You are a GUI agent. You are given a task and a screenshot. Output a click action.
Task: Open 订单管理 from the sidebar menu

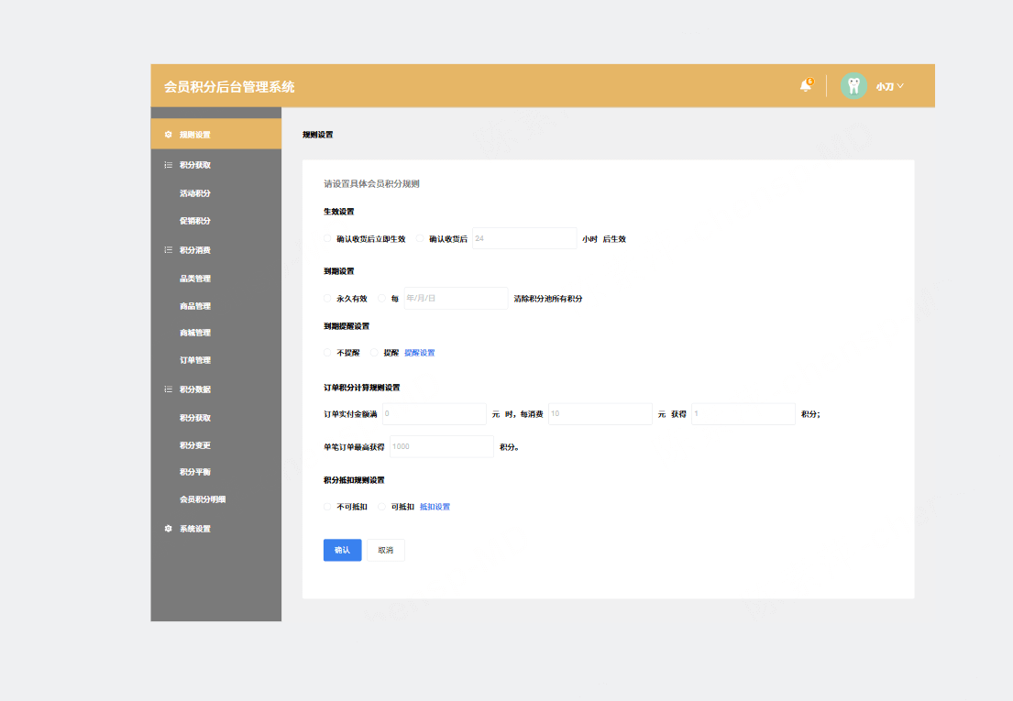[x=194, y=360]
